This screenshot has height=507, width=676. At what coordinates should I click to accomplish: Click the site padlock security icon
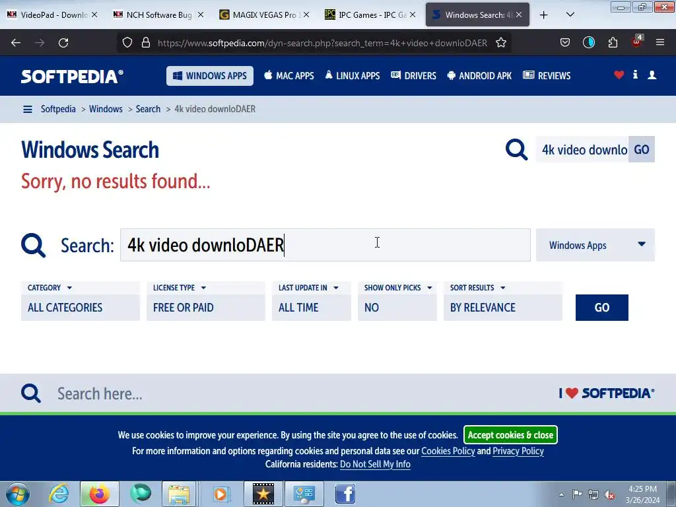(x=146, y=43)
